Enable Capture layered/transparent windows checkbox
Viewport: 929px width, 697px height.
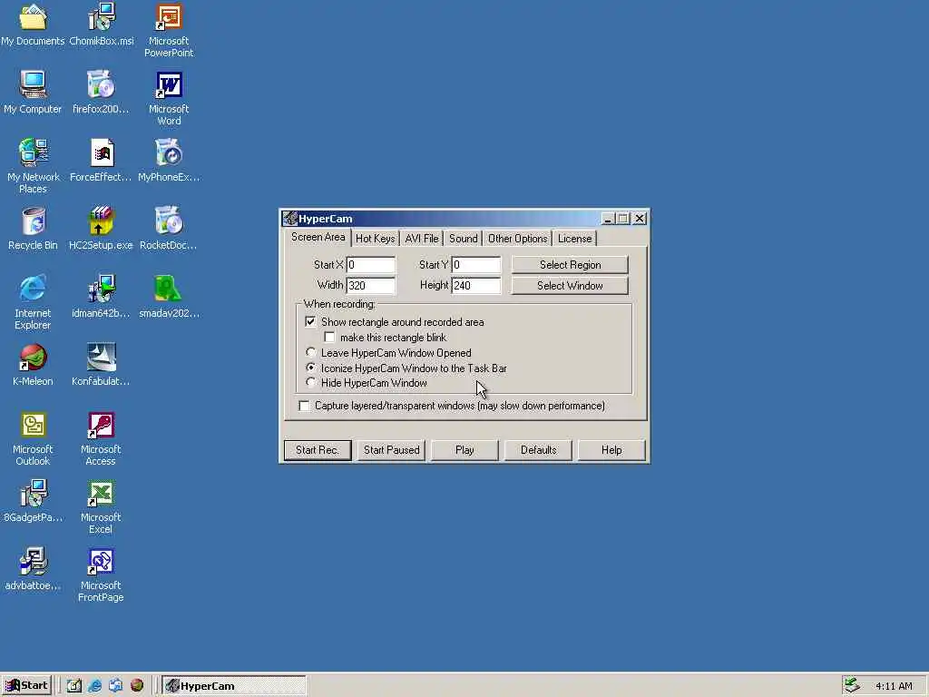tap(305, 406)
